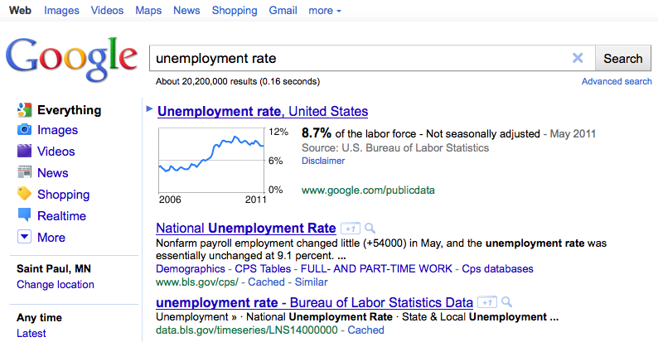Click the Realtime speech bubble icon
Viewport: 658px width, 342px height.
[24, 215]
